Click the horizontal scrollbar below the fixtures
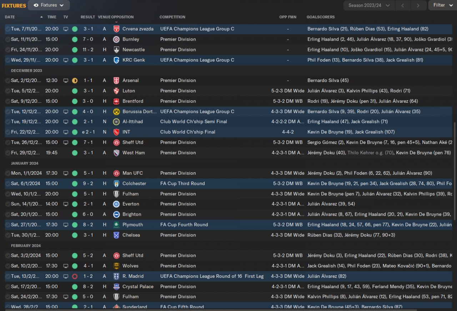The width and height of the screenshot is (457, 311). coord(211,310)
